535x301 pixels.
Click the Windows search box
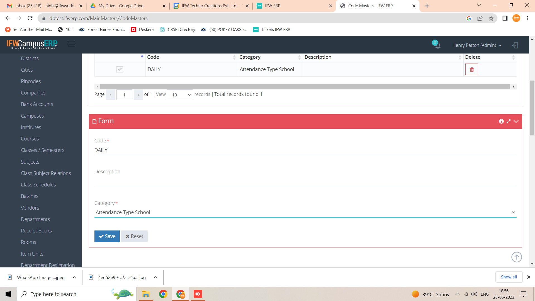tap(77, 294)
